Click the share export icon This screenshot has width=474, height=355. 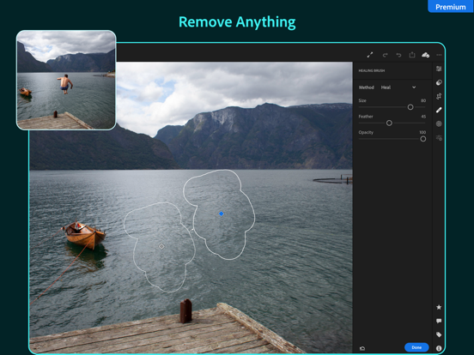(412, 55)
